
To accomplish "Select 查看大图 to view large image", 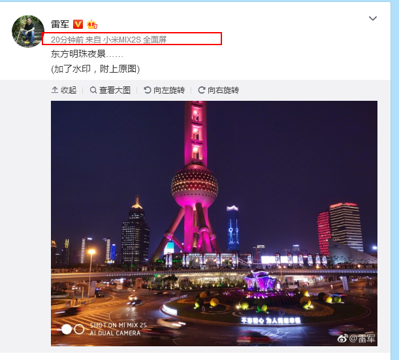I will [110, 90].
